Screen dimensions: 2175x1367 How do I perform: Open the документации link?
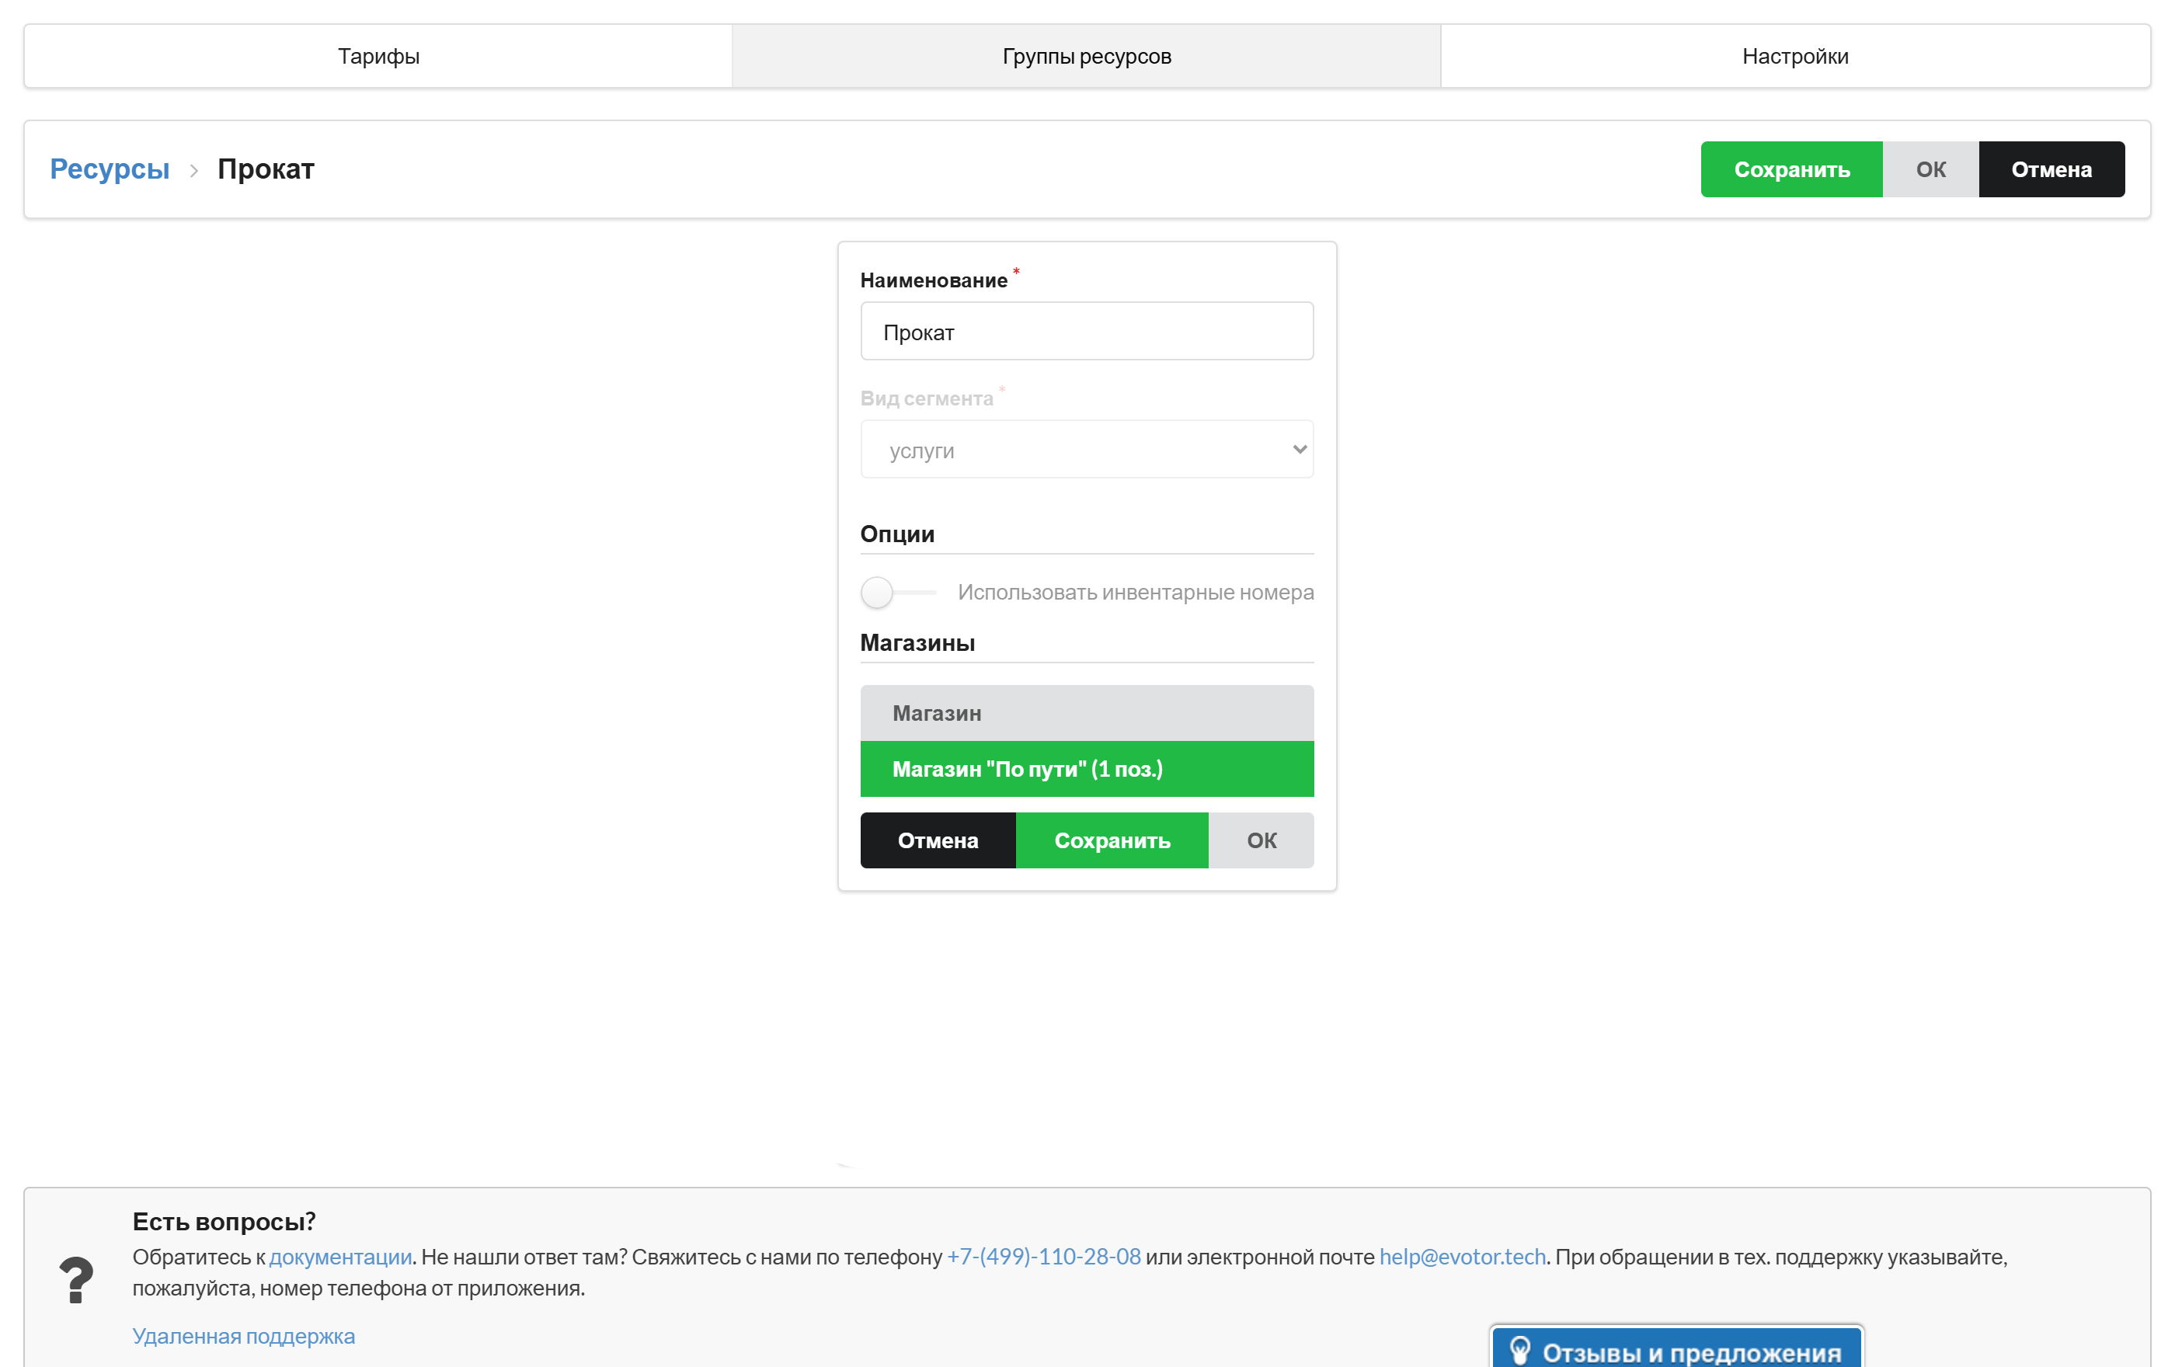[x=340, y=1256]
